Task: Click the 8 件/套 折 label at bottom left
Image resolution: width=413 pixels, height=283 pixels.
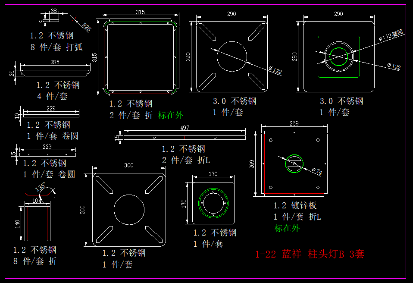Action: coord(34,261)
